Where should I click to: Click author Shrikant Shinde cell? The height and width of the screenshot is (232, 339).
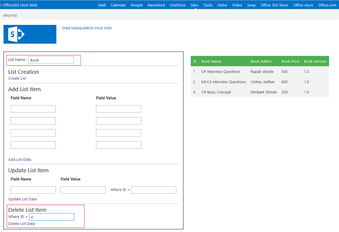(x=264, y=92)
